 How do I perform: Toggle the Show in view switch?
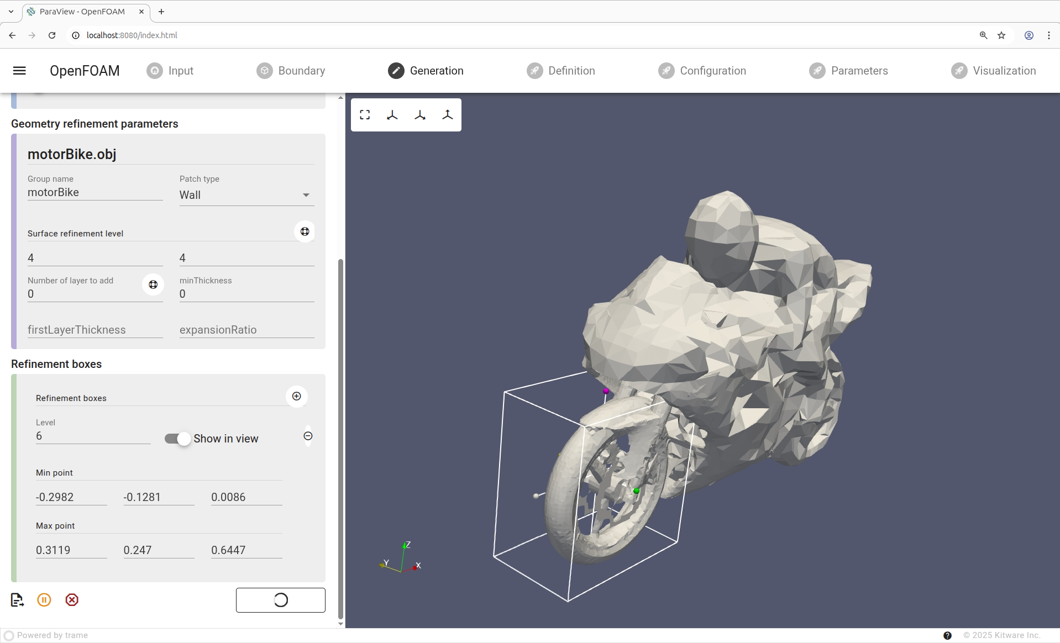tap(177, 439)
